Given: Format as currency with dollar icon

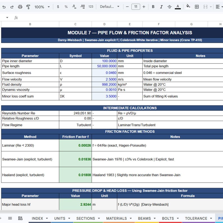Looking at the screenshot, I should coord(58,6).
